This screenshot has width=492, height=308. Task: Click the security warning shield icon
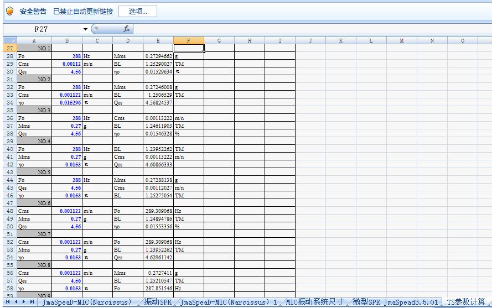click(9, 11)
